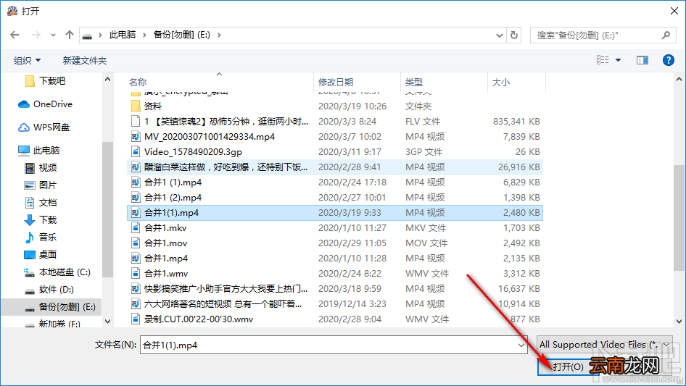Select 此电脑 in the navigation pane

point(38,151)
